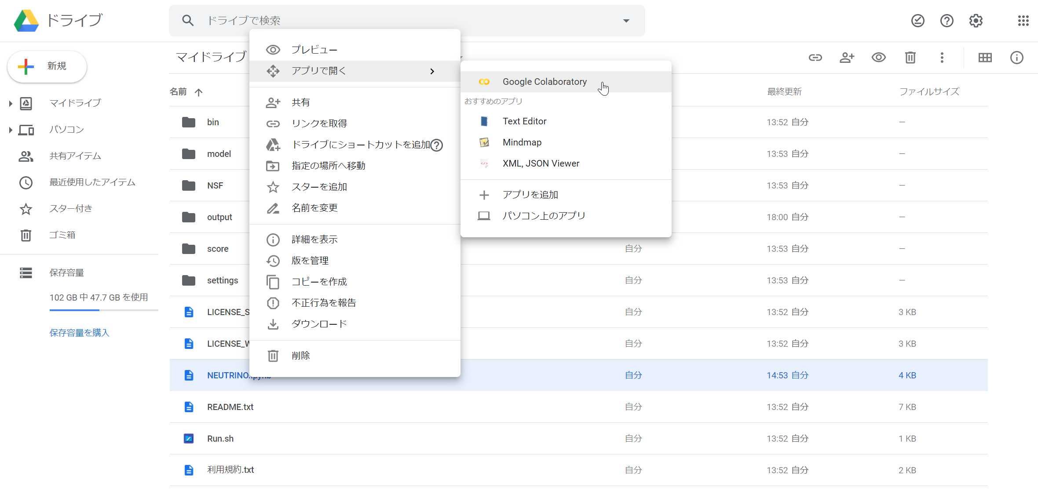Viewport: 1038px width, 497px height.
Task: Open with XML, JSON Viewer
Action: (x=566, y=163)
